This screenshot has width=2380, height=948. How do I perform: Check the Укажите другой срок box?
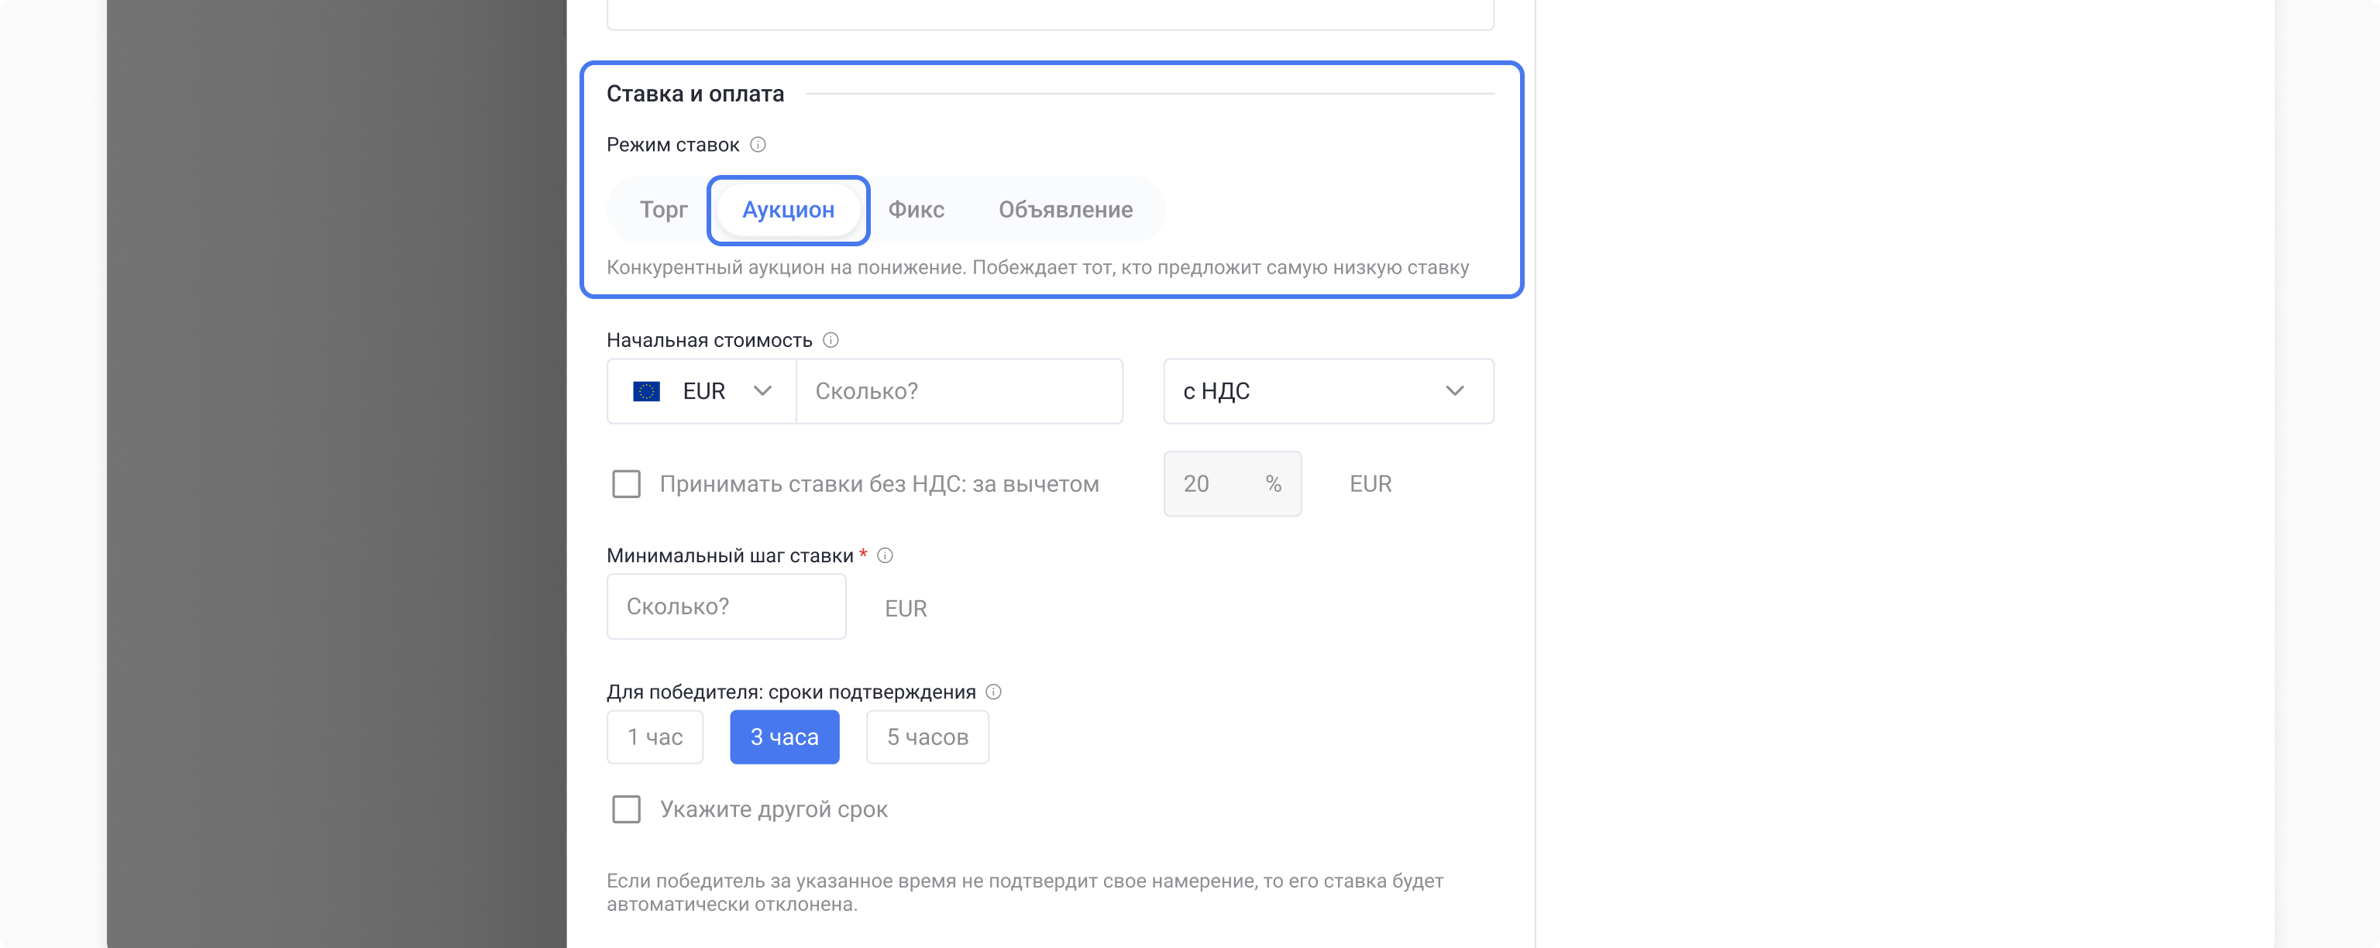click(x=627, y=809)
